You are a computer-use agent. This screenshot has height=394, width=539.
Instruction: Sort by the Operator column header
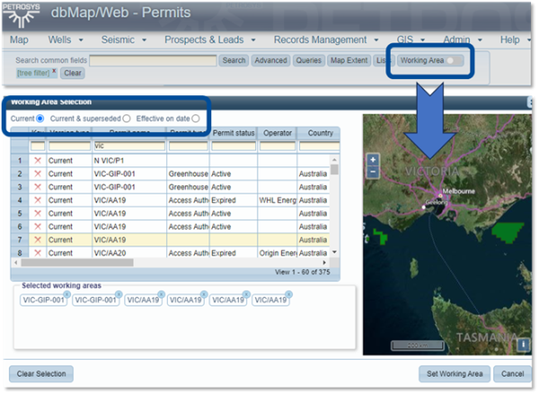coord(278,133)
